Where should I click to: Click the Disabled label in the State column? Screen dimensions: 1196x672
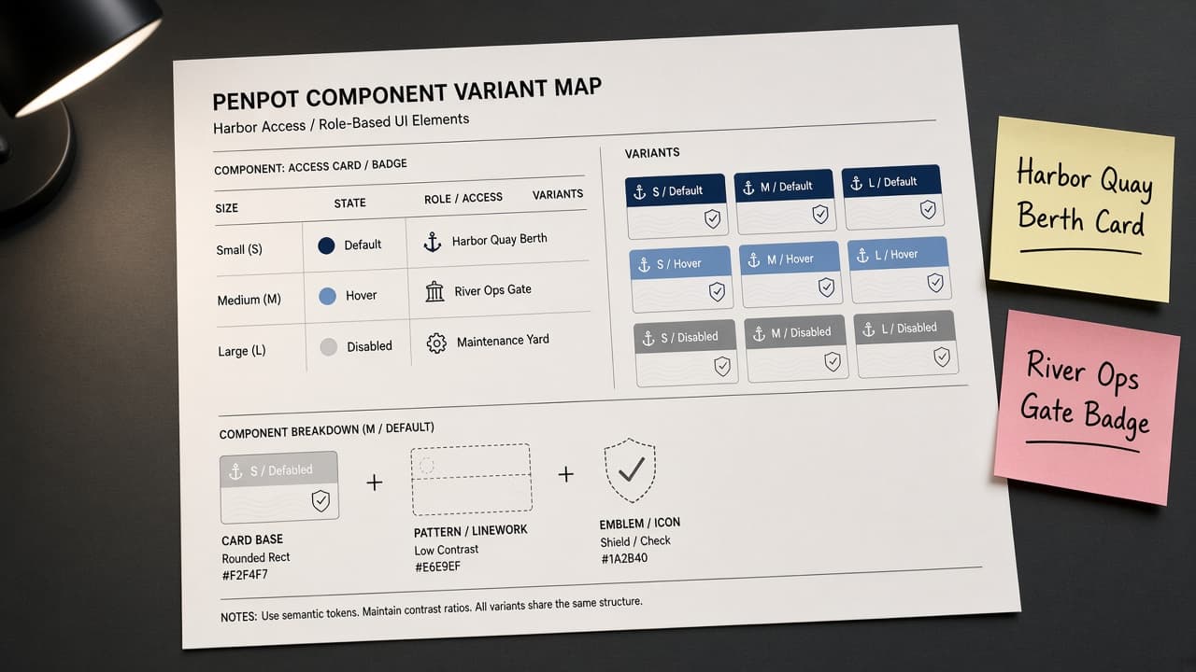pyautogui.click(x=370, y=346)
